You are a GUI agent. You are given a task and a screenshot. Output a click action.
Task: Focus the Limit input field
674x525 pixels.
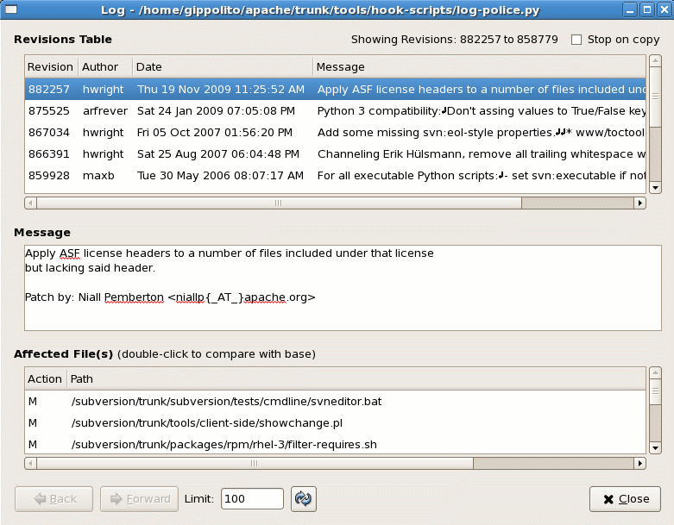252,499
